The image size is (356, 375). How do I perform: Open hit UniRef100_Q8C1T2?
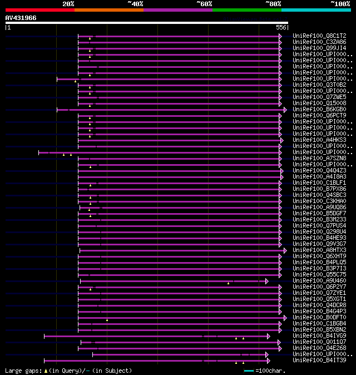(x=319, y=36)
